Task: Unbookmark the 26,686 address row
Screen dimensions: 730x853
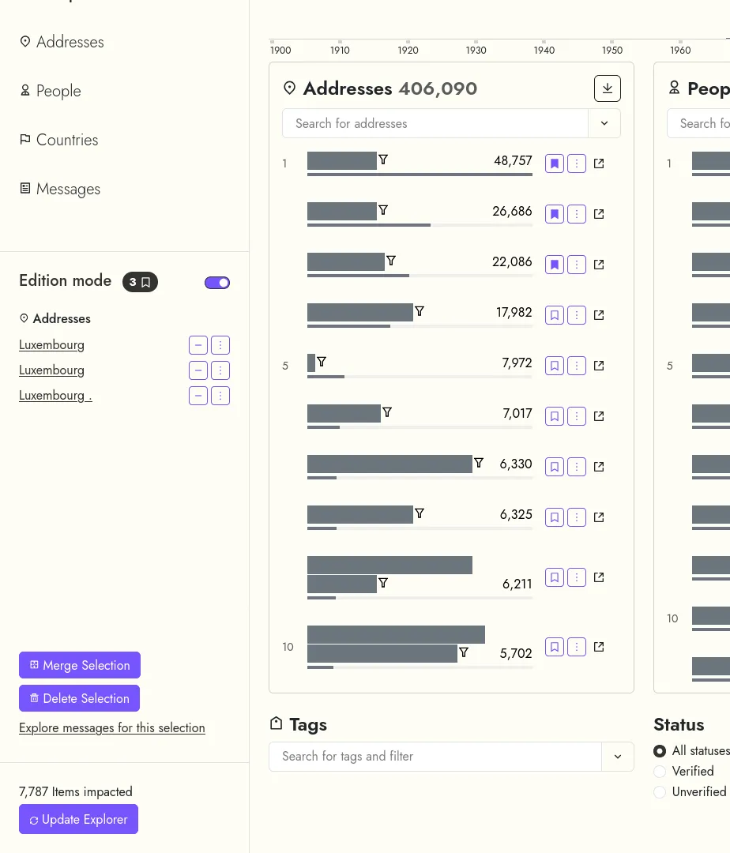Action: [555, 214]
